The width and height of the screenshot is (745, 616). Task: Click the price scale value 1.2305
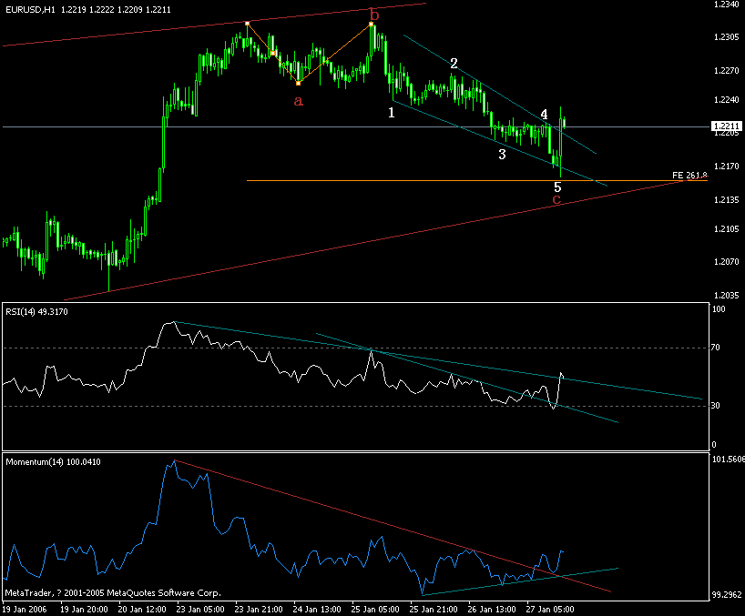pyautogui.click(x=727, y=37)
